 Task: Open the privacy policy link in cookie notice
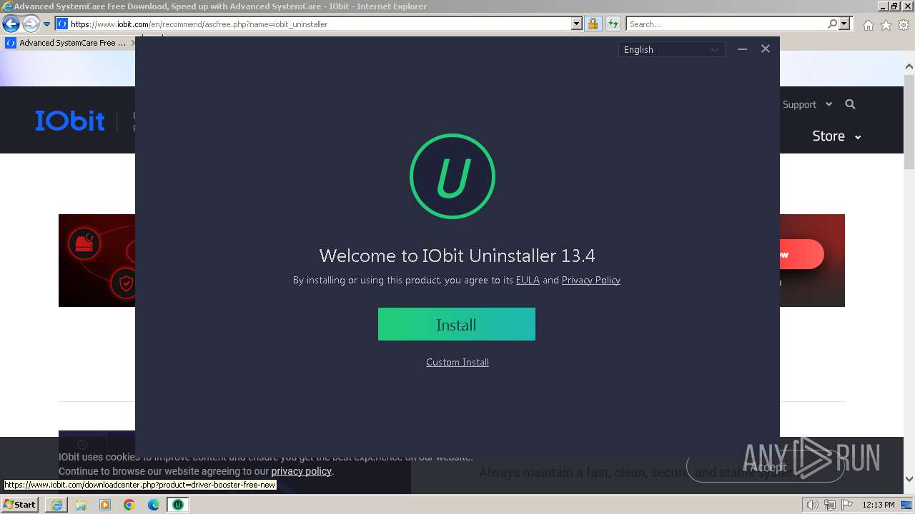(x=301, y=471)
